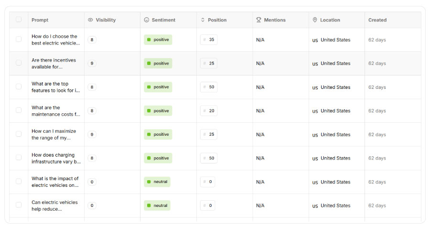
Task: Click the trophy icon in Mentions header
Action: (x=258, y=20)
